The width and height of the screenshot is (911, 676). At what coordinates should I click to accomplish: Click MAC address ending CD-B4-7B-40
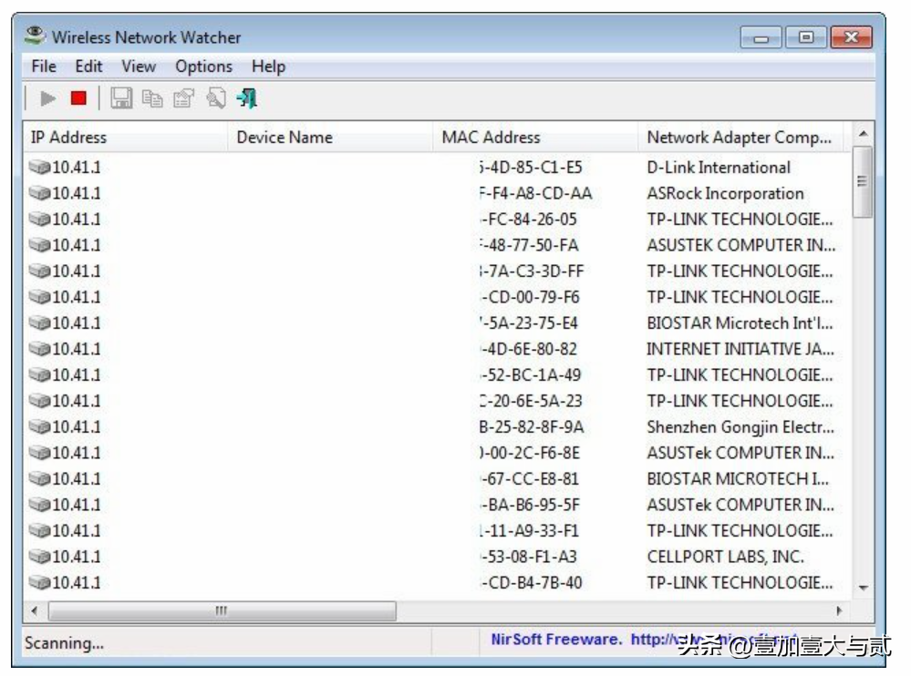(x=531, y=582)
